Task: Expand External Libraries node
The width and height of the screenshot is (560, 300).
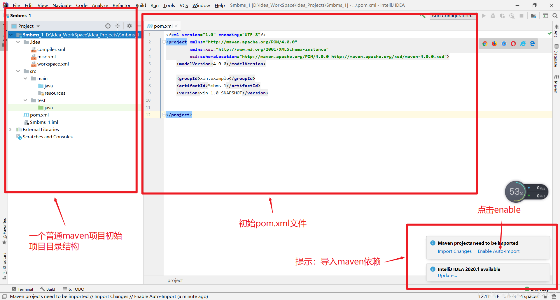Action: [x=10, y=129]
